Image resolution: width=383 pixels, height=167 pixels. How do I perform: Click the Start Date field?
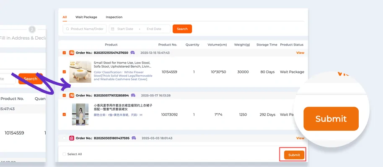[x=125, y=29]
